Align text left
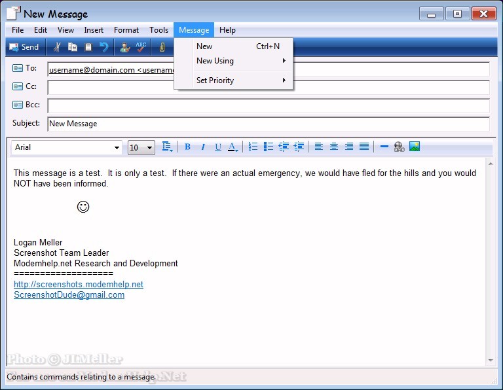Image resolution: width=503 pixels, height=390 pixels. (x=318, y=147)
